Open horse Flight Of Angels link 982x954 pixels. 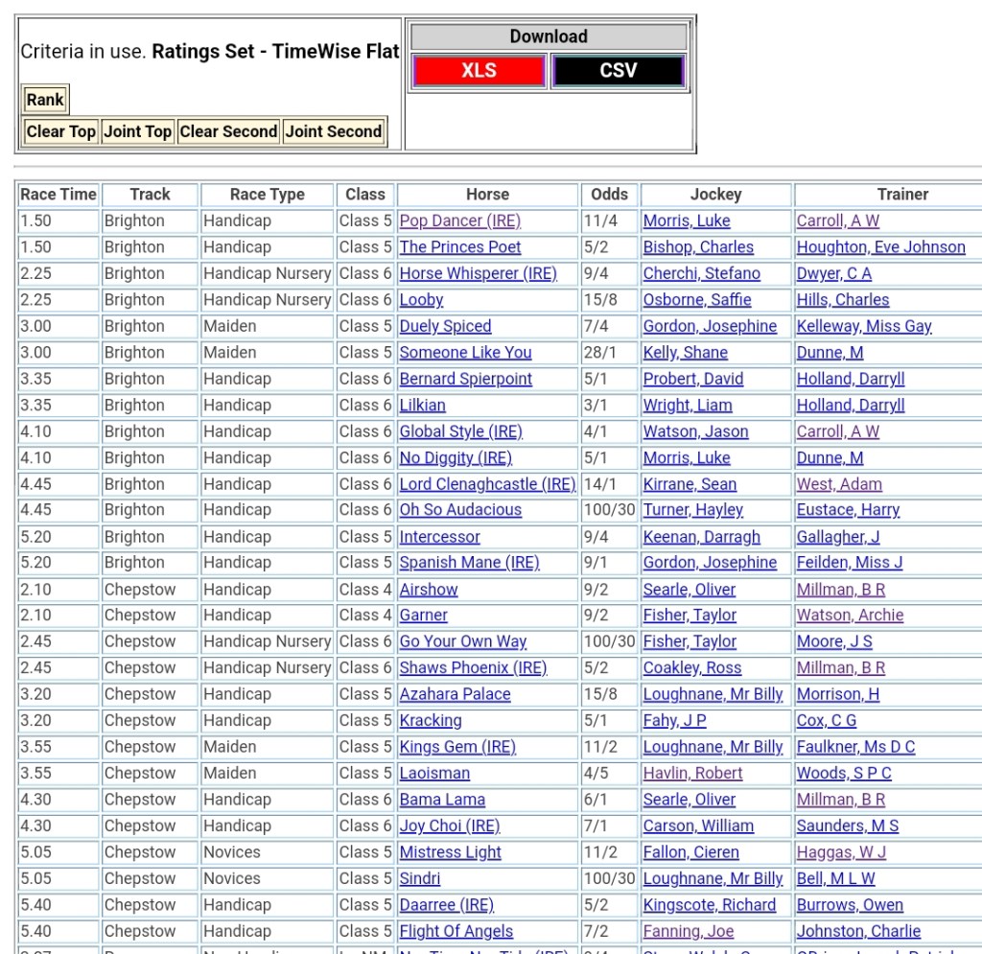pos(456,931)
